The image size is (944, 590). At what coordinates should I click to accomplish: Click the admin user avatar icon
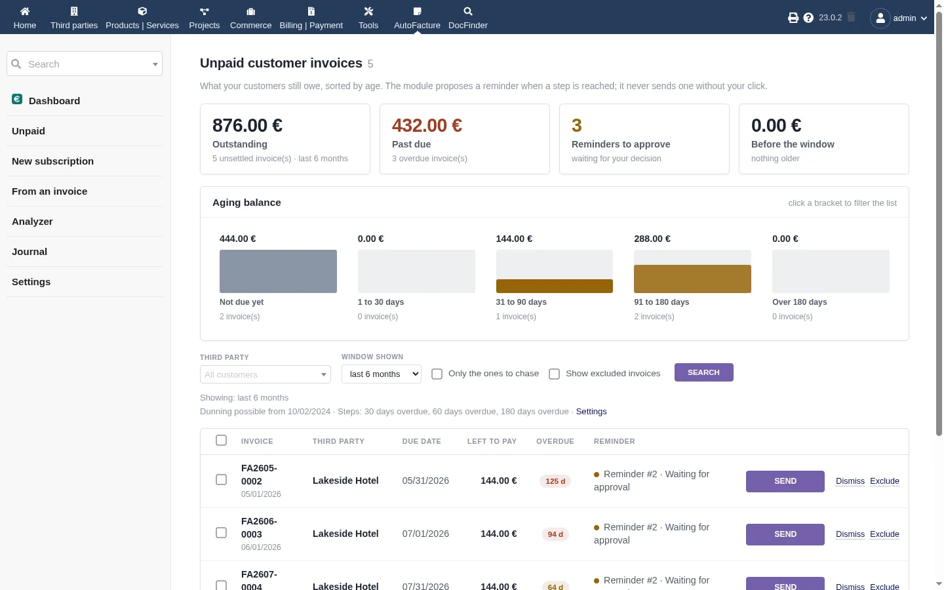click(x=880, y=18)
